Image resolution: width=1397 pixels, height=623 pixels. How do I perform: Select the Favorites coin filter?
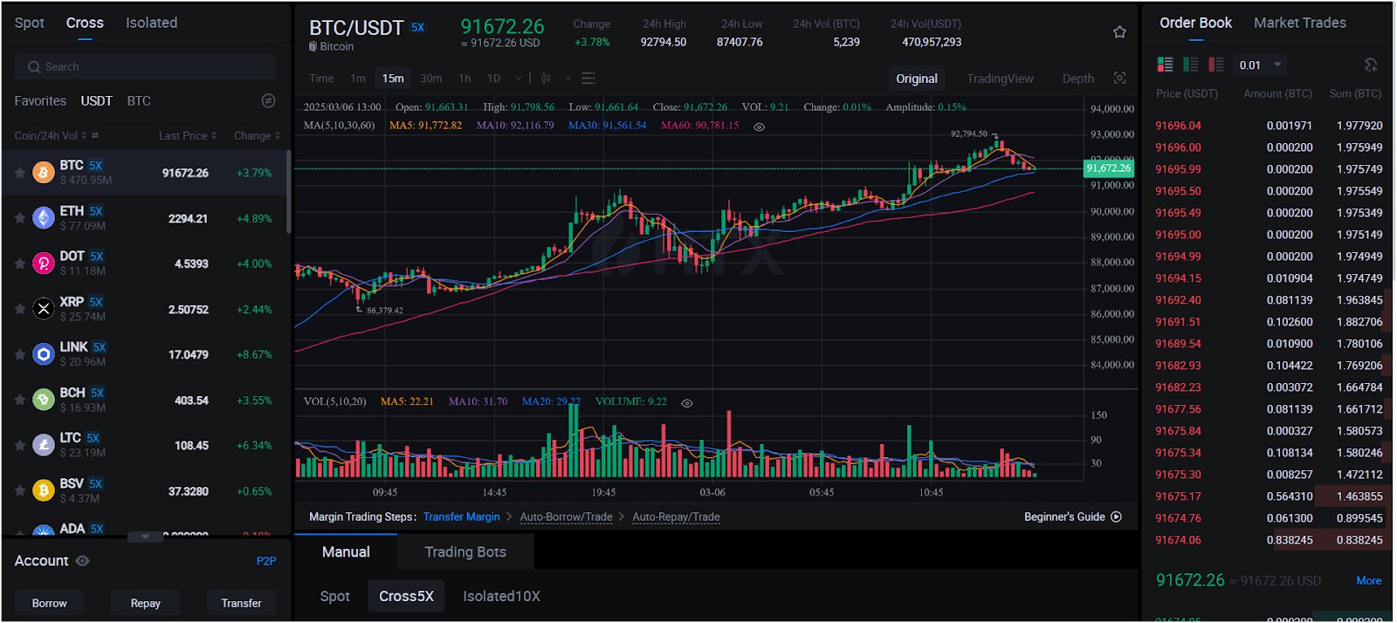pyautogui.click(x=40, y=101)
